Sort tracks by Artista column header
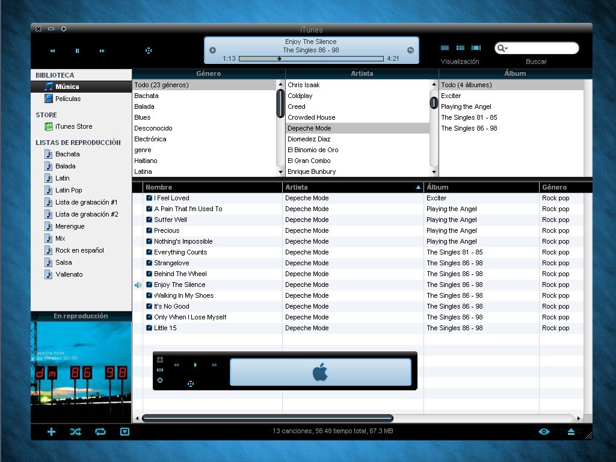Screen dimensions: 616x462 click(353, 188)
